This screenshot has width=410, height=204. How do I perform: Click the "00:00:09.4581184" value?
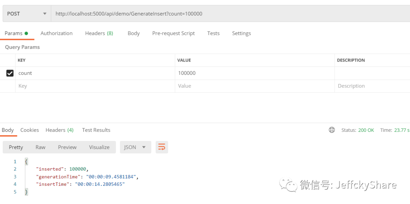tap(111, 177)
